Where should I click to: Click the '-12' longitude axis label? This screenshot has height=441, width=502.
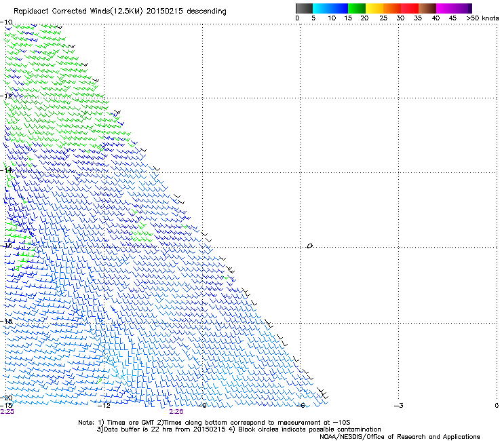[x=104, y=406]
